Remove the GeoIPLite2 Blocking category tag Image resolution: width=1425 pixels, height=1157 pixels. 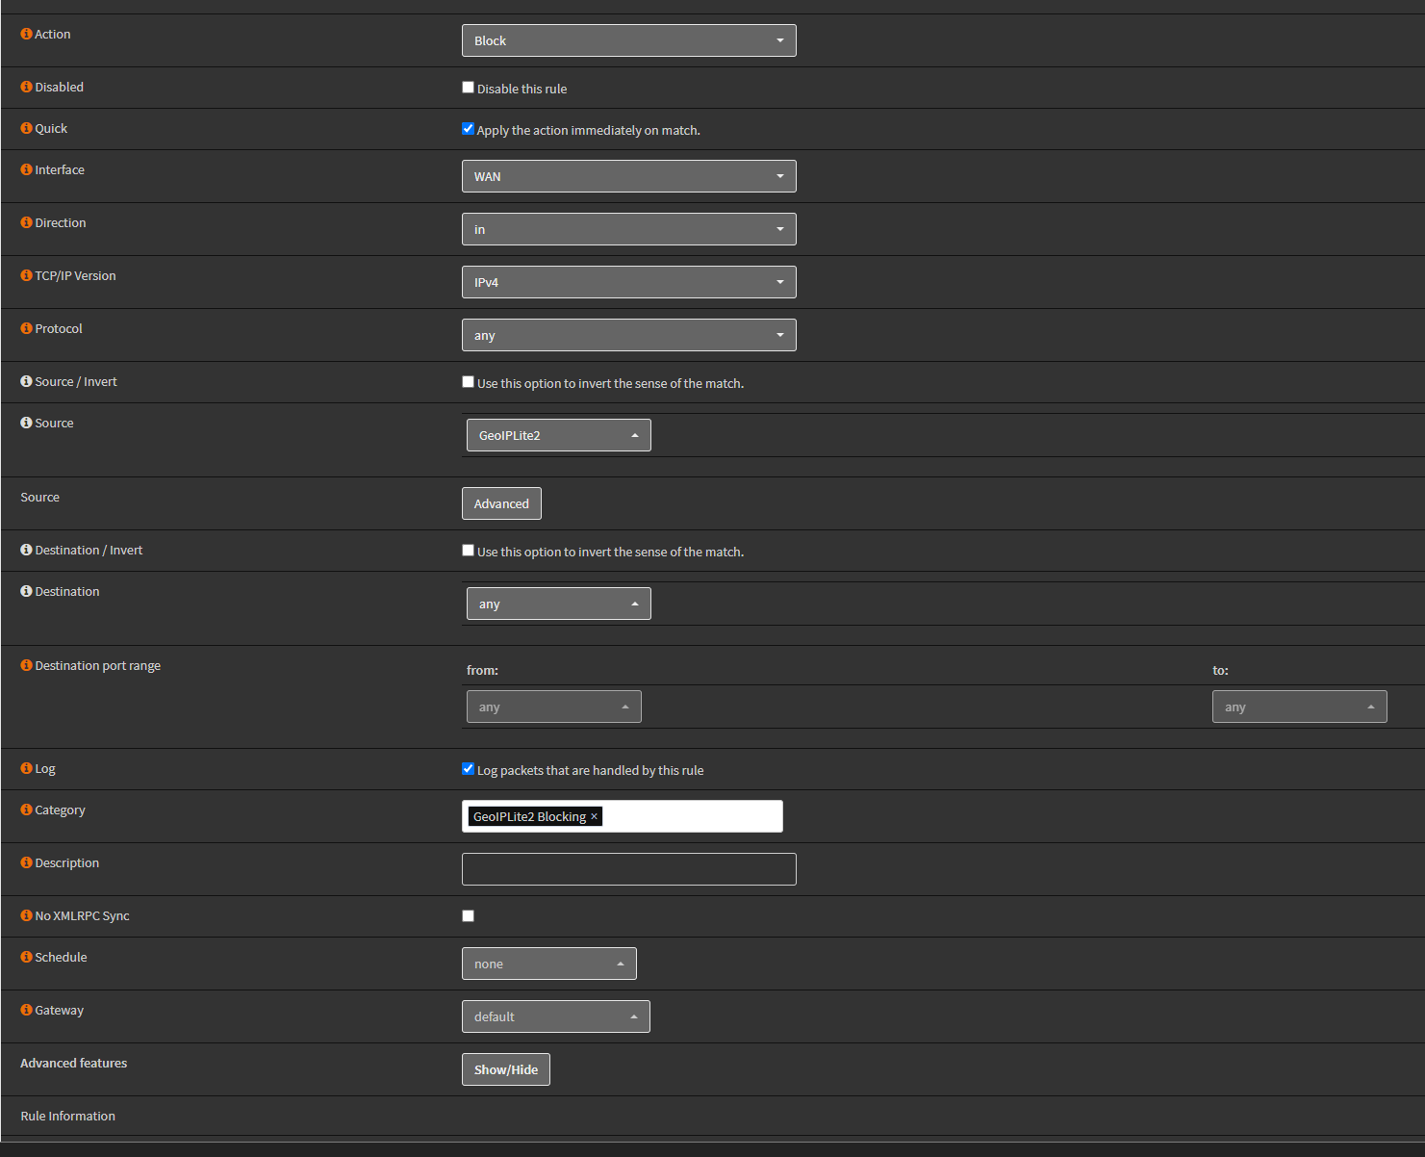click(595, 816)
